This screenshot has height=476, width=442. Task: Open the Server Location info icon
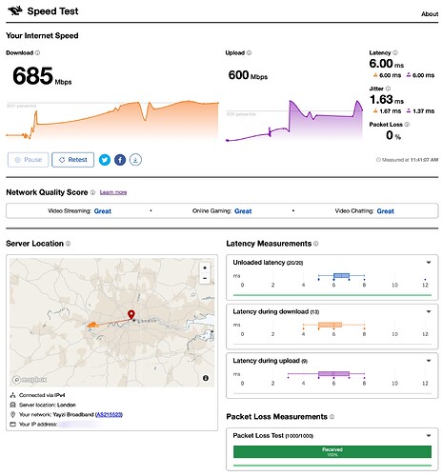point(68,244)
